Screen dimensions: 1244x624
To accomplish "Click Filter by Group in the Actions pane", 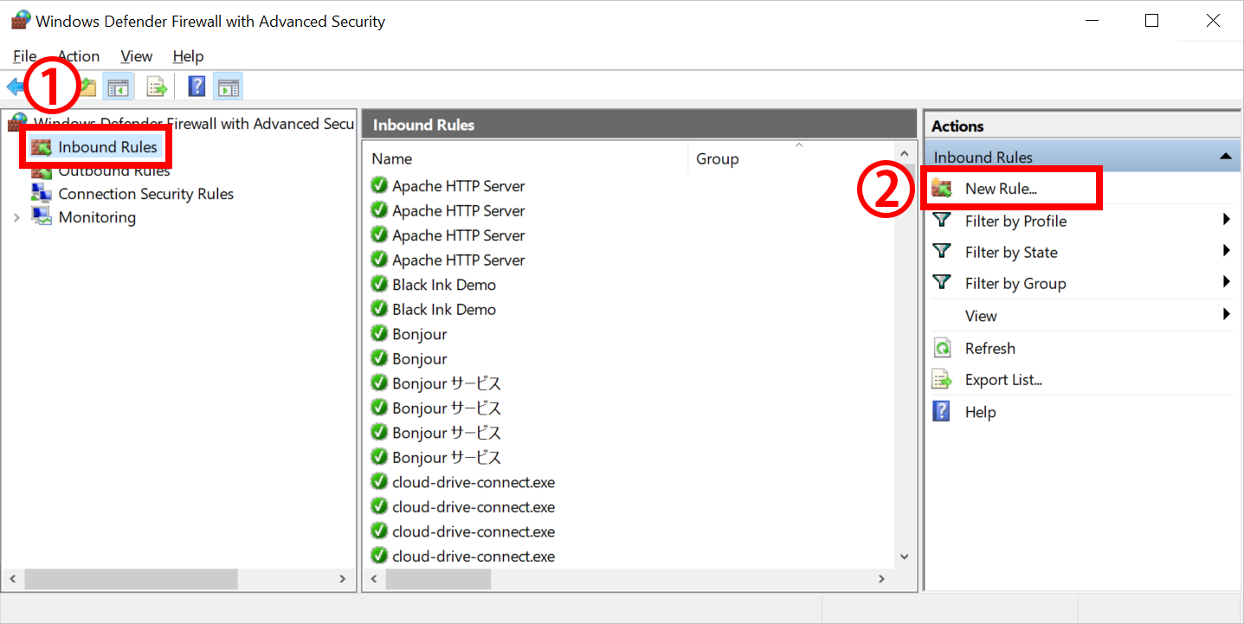I will tap(1015, 284).
